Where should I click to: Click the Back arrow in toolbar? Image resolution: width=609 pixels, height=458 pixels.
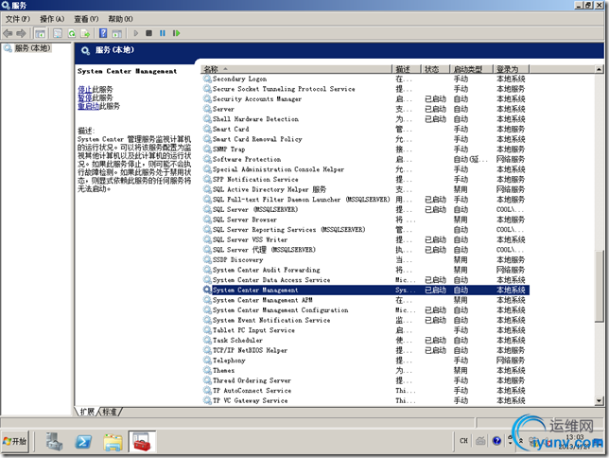pyautogui.click(x=8, y=33)
